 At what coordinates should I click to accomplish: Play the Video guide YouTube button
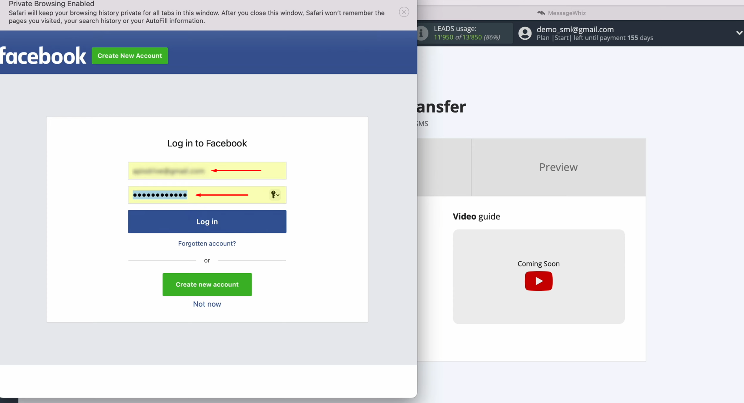pos(539,281)
